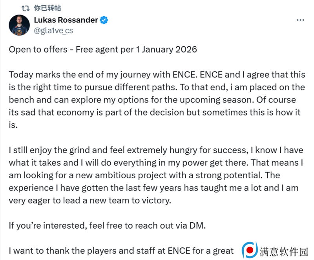
Task: Click the @gla1ve_cs handle
Action: point(53,31)
